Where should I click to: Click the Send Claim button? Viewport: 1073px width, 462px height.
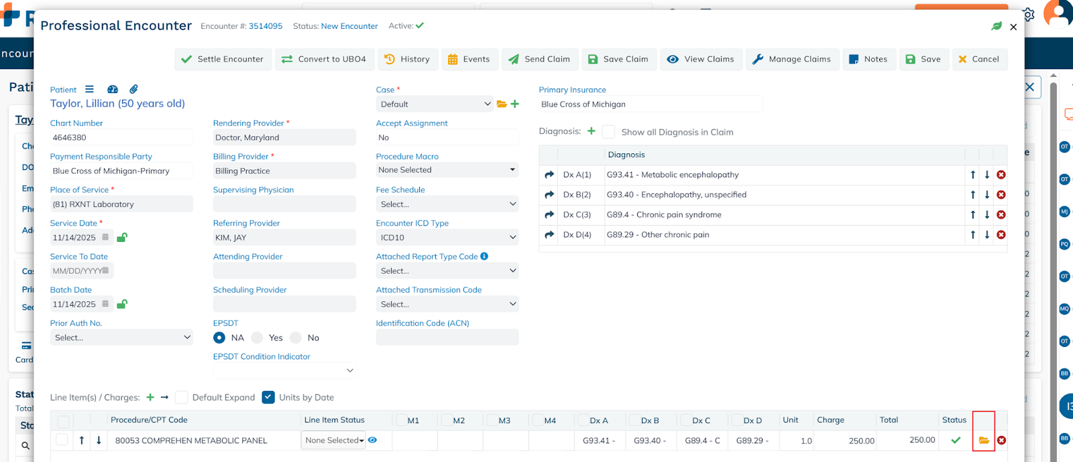point(539,59)
